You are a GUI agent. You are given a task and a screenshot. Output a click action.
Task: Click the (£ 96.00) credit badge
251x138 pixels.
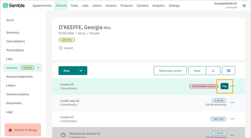(x=219, y=100)
